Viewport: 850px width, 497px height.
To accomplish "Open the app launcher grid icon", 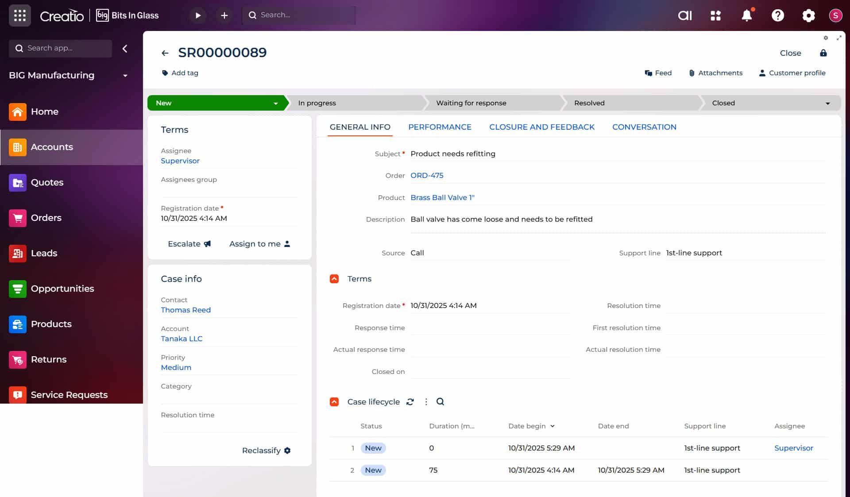I will click(19, 15).
